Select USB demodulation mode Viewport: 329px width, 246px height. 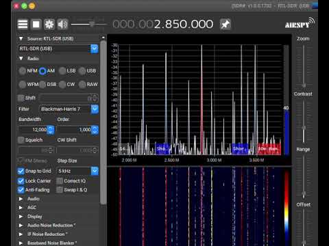tap(82, 71)
